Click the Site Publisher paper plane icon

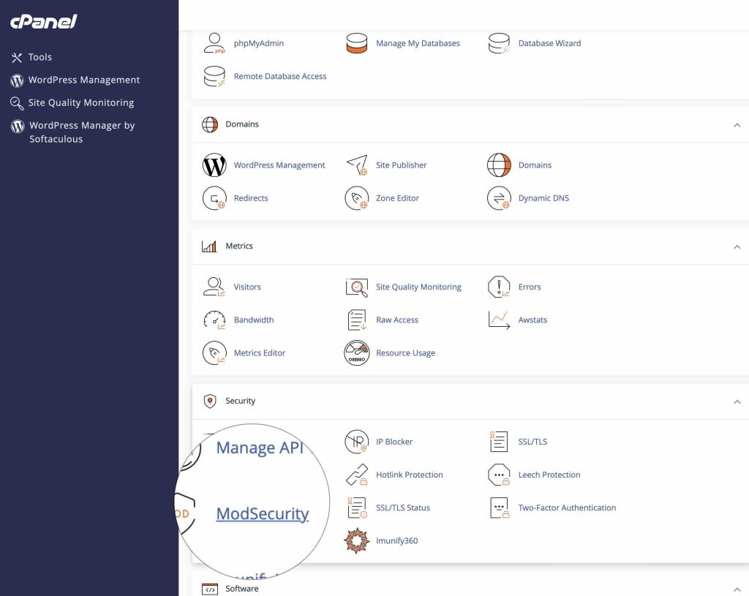point(357,165)
